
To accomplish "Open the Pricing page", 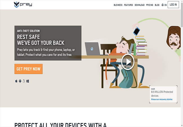I will [149, 5].
